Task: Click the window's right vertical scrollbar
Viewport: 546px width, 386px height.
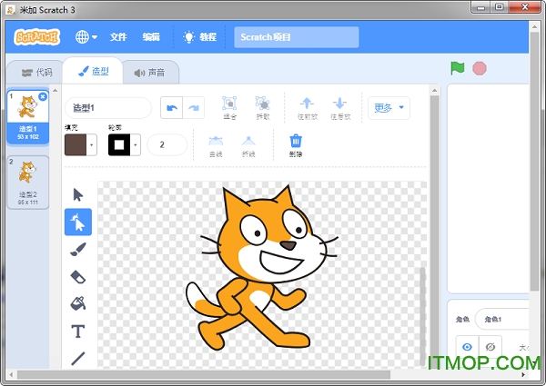Action: pyautogui.click(x=534, y=162)
